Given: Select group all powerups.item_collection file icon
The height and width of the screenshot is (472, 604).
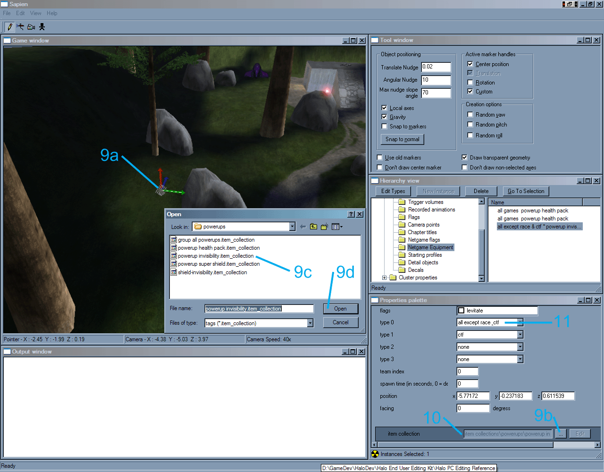Looking at the screenshot, I should (x=174, y=240).
